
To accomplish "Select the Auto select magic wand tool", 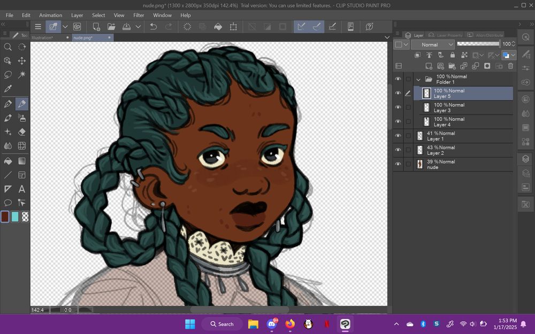I will (x=22, y=75).
